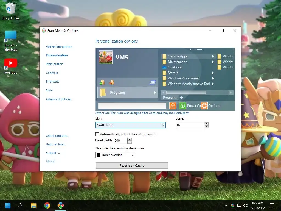Click the clock showing 1:27 AM
This screenshot has width=281, height=211.
(x=257, y=203)
